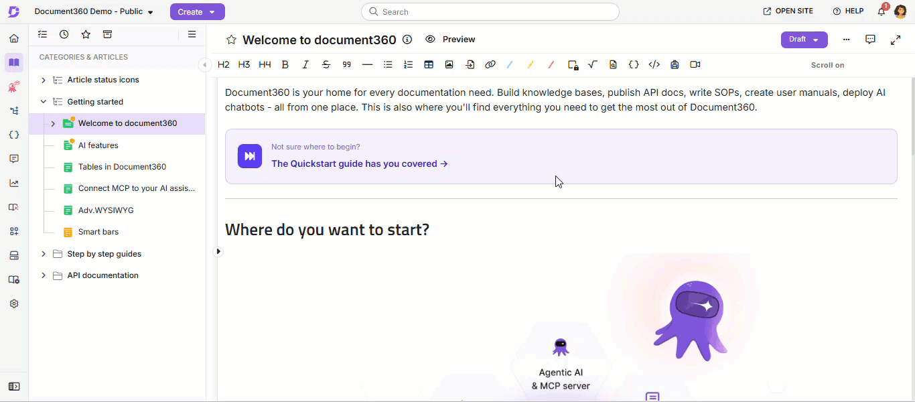Open the Documentation book icon

[x=13, y=62]
